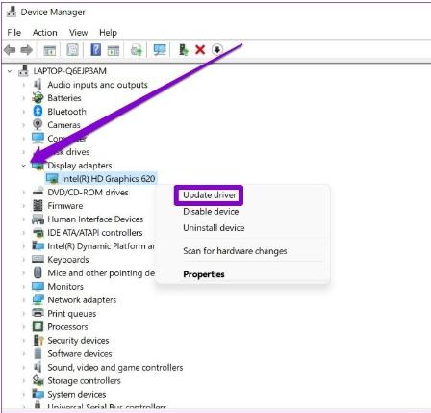The image size is (431, 413).
Task: Collapse the Display adapters node
Action: point(24,166)
